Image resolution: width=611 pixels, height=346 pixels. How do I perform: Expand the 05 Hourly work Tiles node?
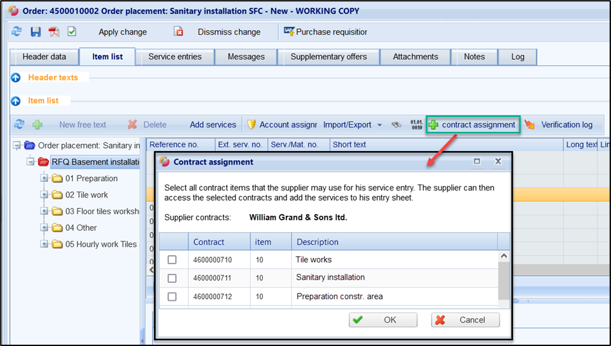[44, 244]
